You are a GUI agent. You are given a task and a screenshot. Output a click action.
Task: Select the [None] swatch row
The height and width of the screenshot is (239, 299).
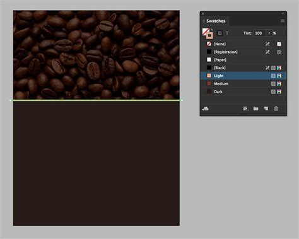tap(243, 44)
